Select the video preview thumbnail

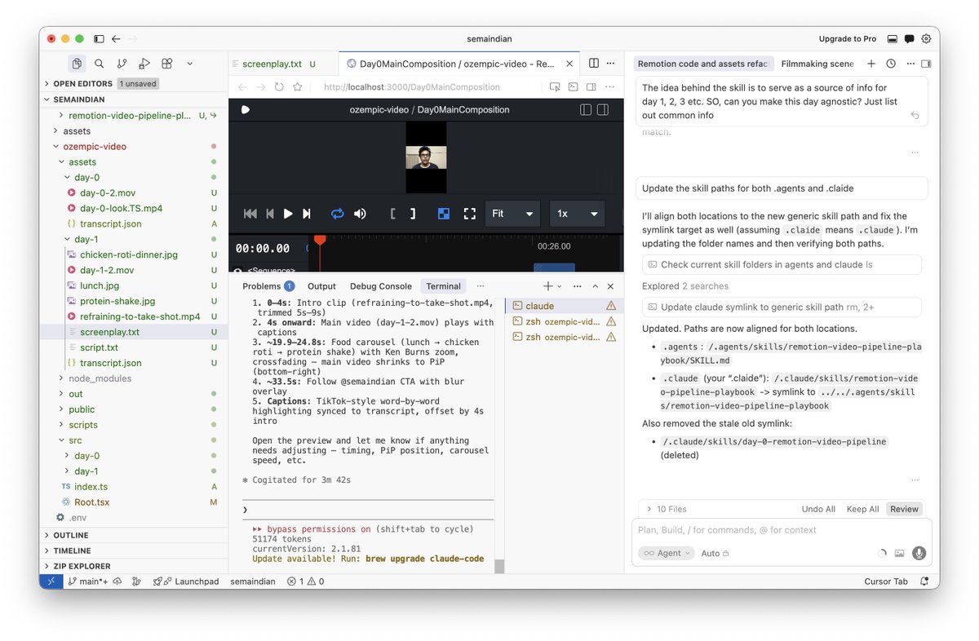pos(427,157)
